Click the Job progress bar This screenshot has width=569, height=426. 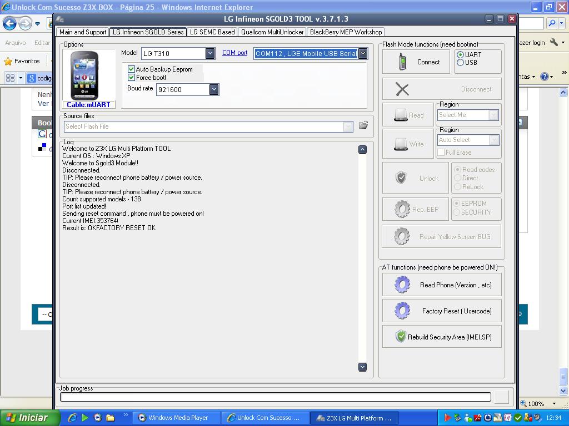pos(276,397)
